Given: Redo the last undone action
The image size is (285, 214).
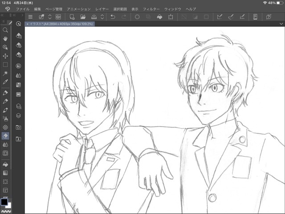Looking at the screenshot, I should tap(124, 17).
